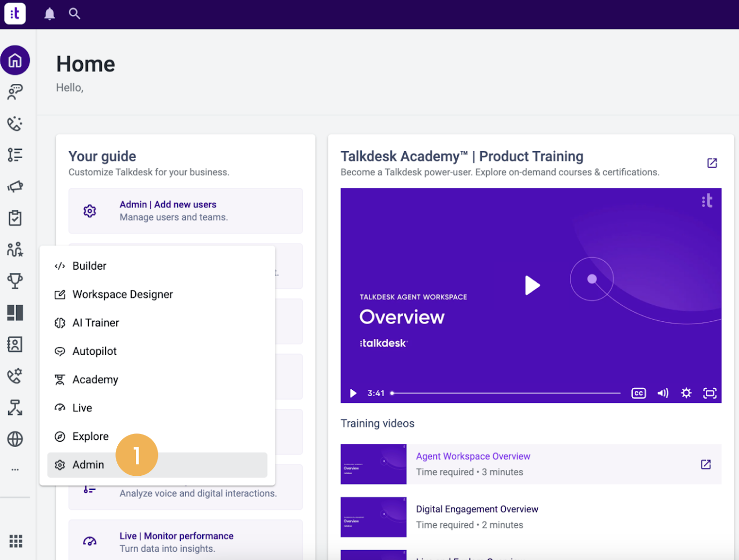This screenshot has height=560, width=739.
Task: Open Agent Workspace Overview training video
Action: click(x=473, y=456)
